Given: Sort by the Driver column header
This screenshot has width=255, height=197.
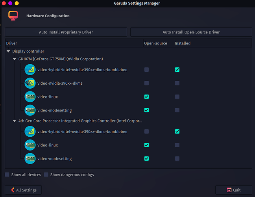Looking at the screenshot, I should pos(74,43).
